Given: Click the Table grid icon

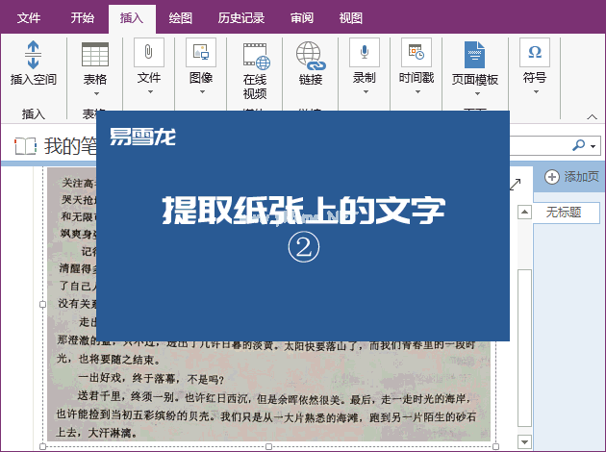Looking at the screenshot, I should [x=95, y=55].
